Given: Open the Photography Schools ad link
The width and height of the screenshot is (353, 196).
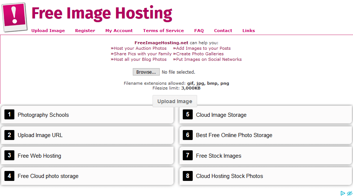Looking at the screenshot, I should click(87, 115).
